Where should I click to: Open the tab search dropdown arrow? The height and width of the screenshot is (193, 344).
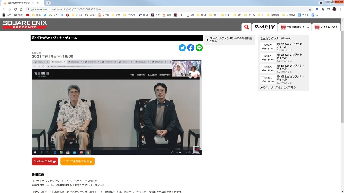tap(320, 3)
